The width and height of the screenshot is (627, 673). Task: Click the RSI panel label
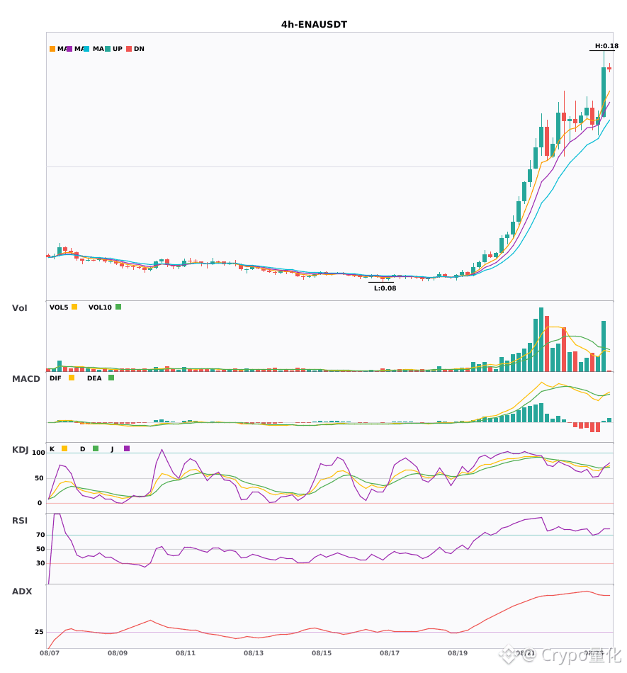[20, 521]
